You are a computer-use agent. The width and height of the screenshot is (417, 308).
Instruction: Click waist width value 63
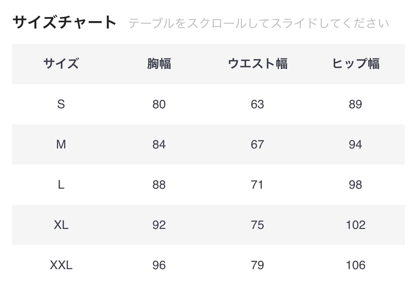[x=257, y=104]
